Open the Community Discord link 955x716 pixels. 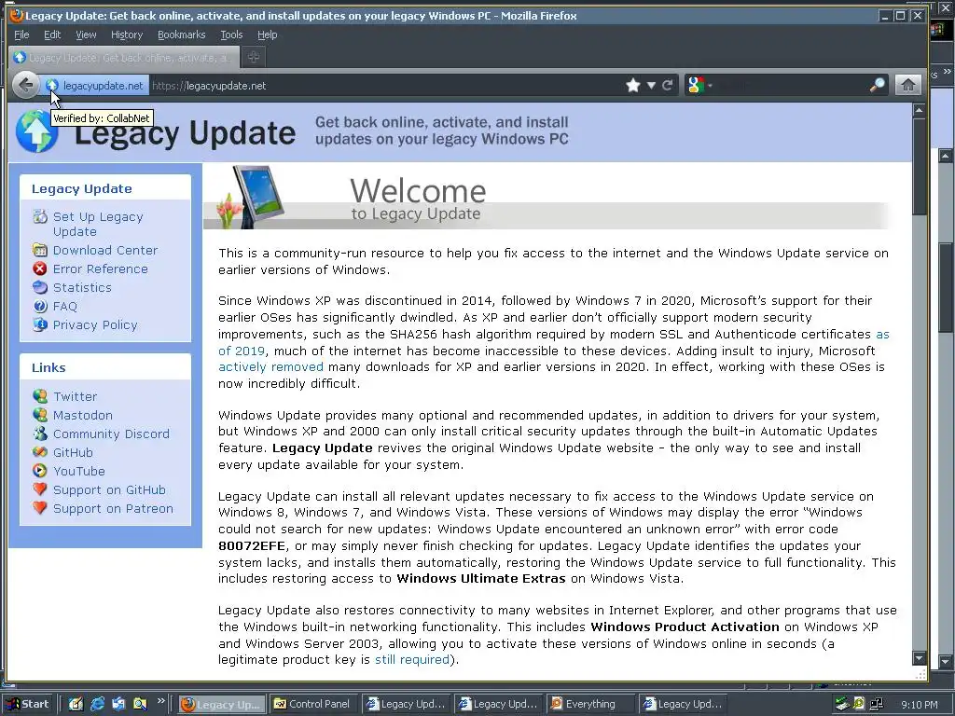(x=112, y=434)
